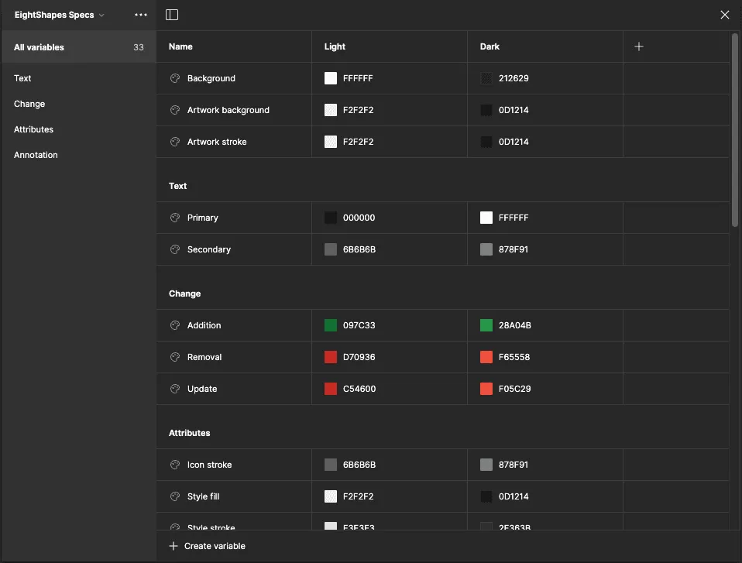Open Secondary light swatch 6B6B6B
This screenshot has width=742, height=563.
point(330,249)
